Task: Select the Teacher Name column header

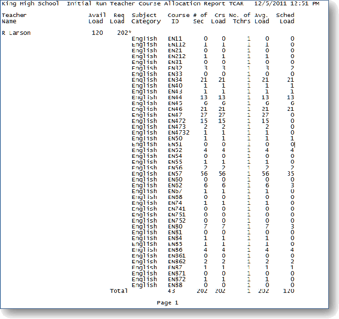Action: click(14, 18)
